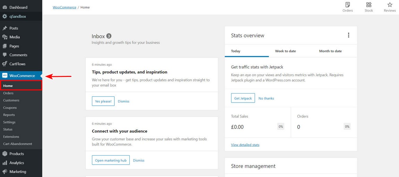Open the Posts menu label
The height and width of the screenshot is (177, 399).
pos(14,28)
